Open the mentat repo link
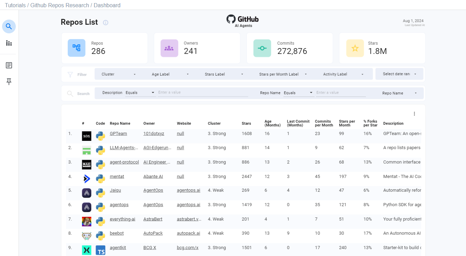Image resolution: width=466 pixels, height=256 pixels. point(117,176)
